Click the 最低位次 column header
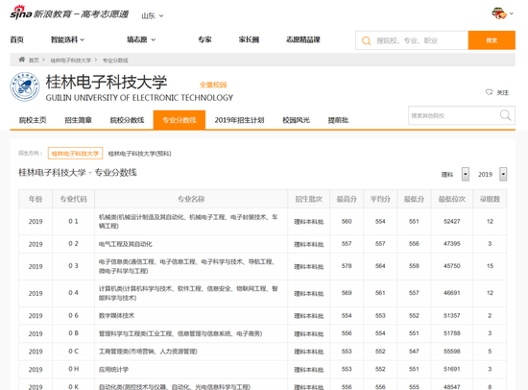Screen dimensions: 528x390 [x=452, y=199]
